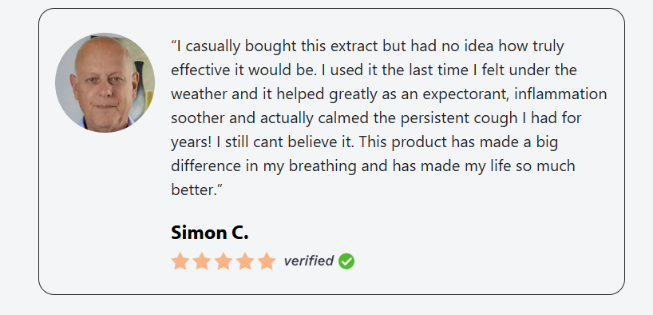Click the line starting "weather and it helped"
653x315 pixels.
click(389, 94)
